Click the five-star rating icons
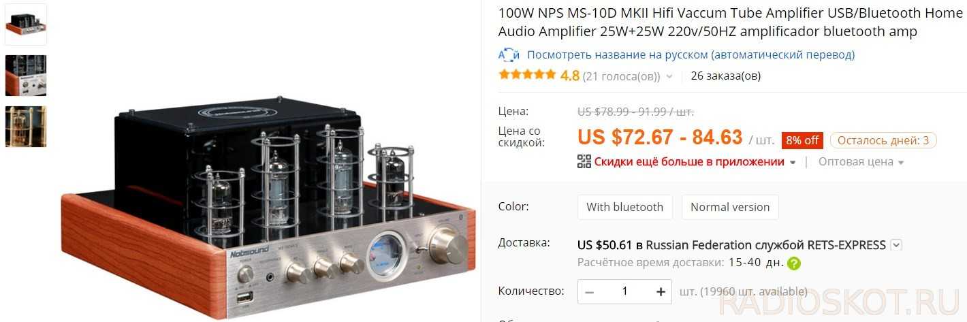The image size is (967, 322). [x=527, y=76]
